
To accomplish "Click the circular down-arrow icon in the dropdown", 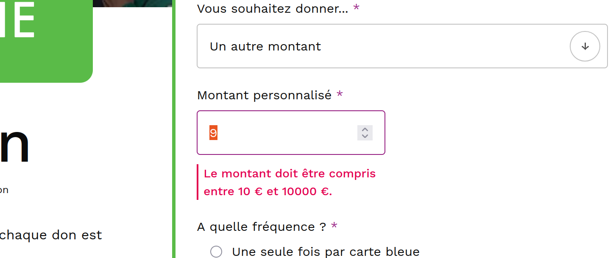I will pos(585,46).
